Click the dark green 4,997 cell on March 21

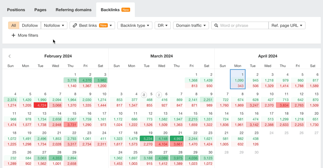pyautogui.click(x=176, y=139)
